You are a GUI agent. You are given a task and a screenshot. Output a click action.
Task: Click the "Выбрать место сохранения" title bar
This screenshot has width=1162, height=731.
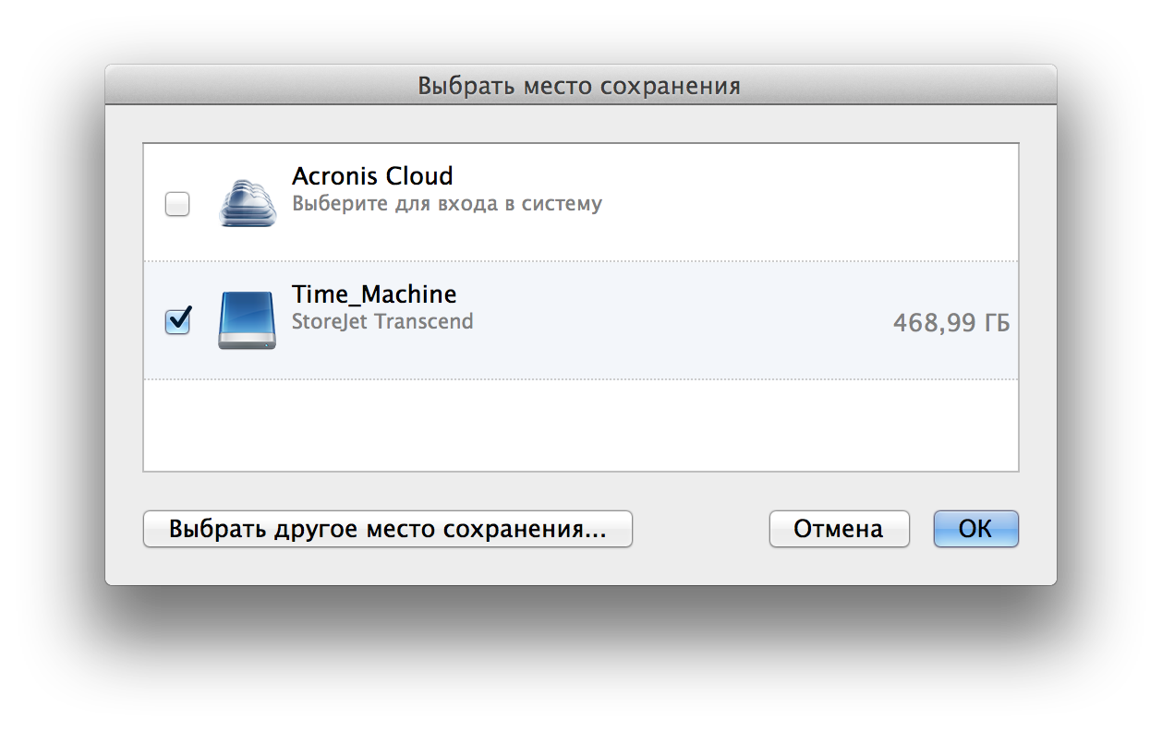coord(579,86)
